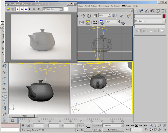Switch to the Modify command panel tab
This screenshot has width=168, height=133.
141,11
